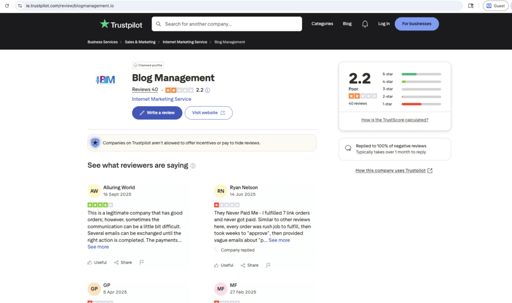Click the Trustpilot star logo
The height and width of the screenshot is (303, 512).
pos(104,24)
